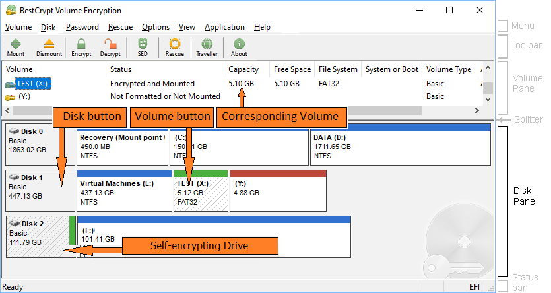Open the View menu
The width and height of the screenshot is (551, 293).
tap(187, 27)
